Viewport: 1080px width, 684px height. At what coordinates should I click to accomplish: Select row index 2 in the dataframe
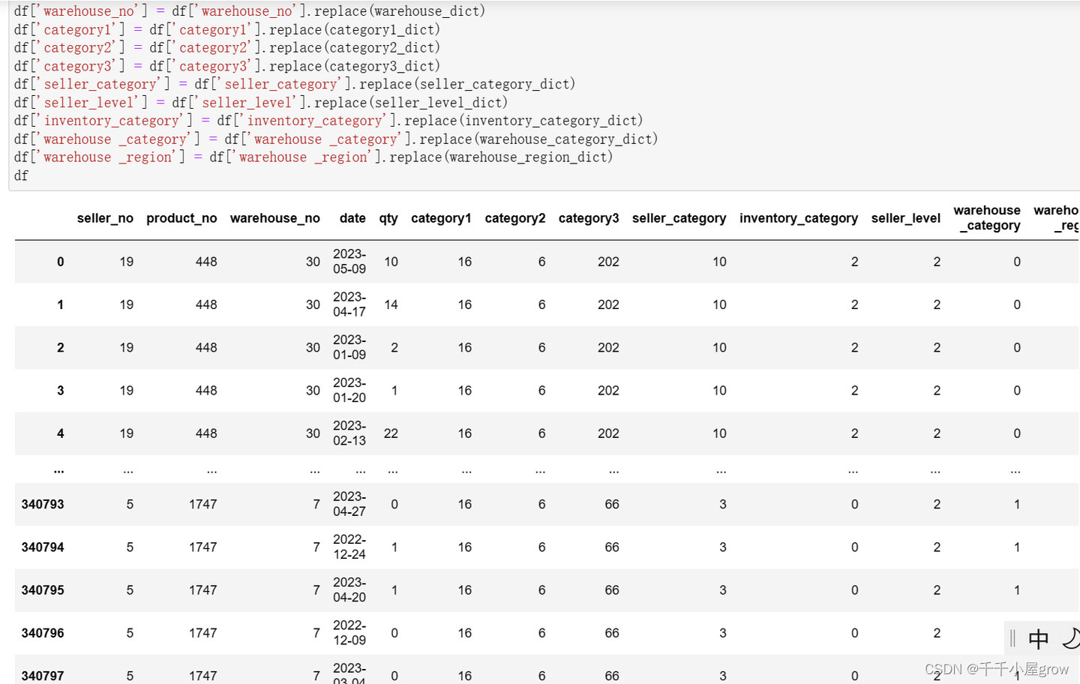click(61, 347)
